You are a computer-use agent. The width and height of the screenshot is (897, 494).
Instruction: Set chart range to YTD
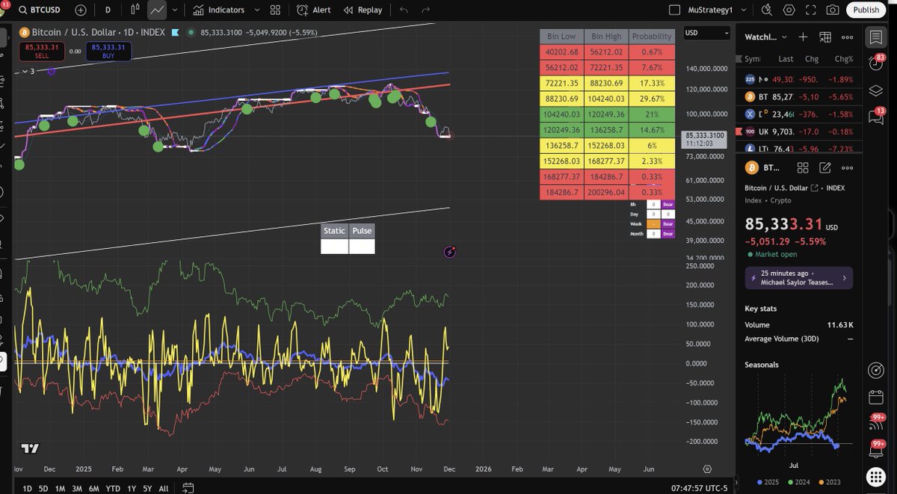point(114,488)
